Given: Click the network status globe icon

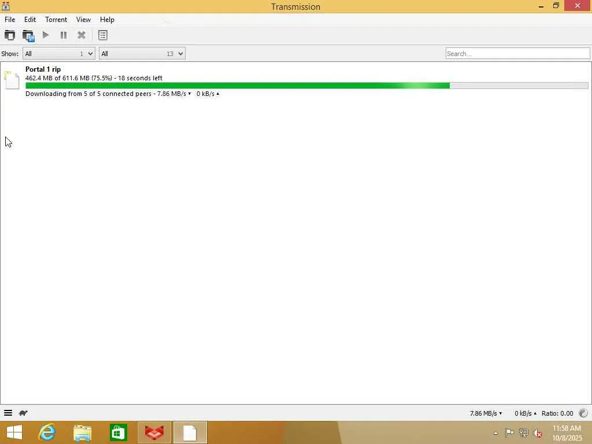Looking at the screenshot, I should [x=583, y=413].
